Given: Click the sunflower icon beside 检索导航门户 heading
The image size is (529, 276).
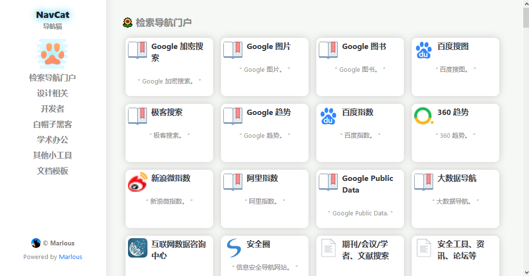Looking at the screenshot, I should pos(128,22).
